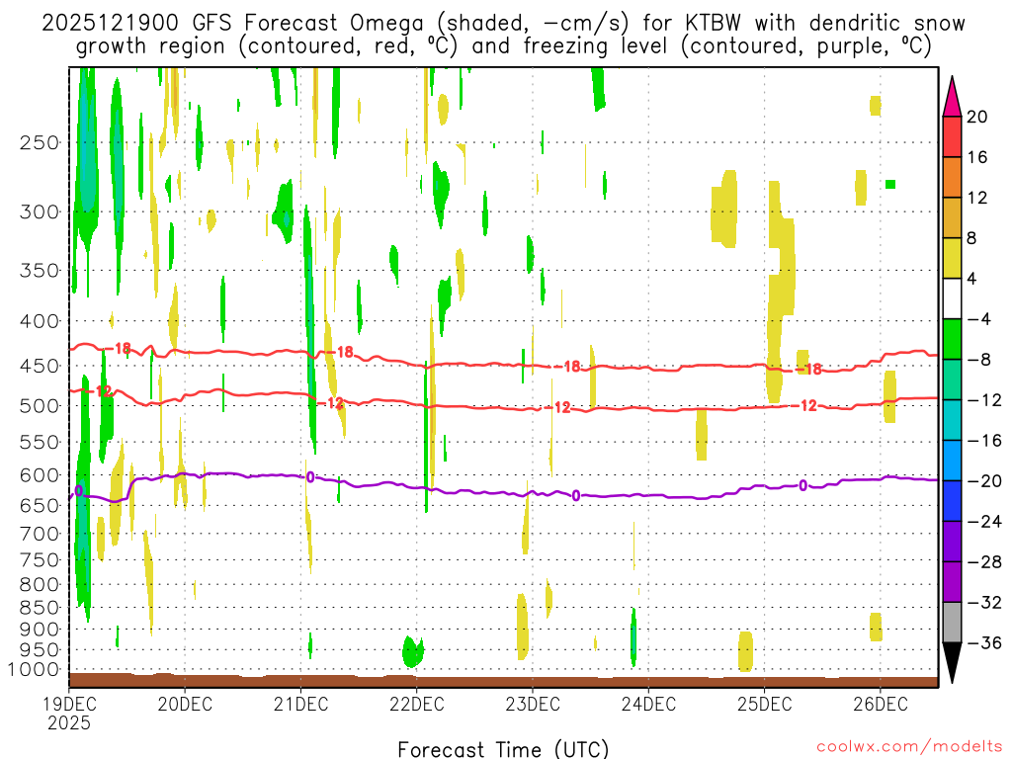Select the bright green -8 to -4 colorbar swatch

(x=952, y=340)
